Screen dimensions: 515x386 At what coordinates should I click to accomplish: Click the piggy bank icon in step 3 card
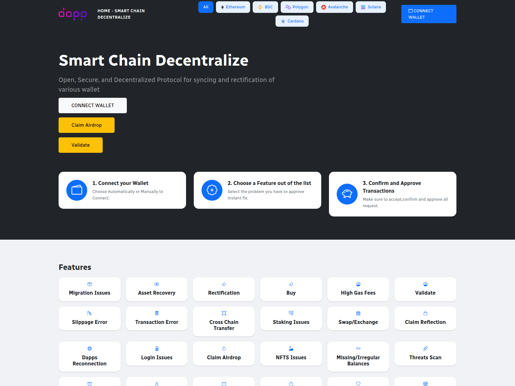coord(347,194)
